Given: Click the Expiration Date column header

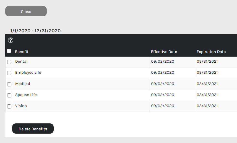Looking at the screenshot, I should 211,52.
